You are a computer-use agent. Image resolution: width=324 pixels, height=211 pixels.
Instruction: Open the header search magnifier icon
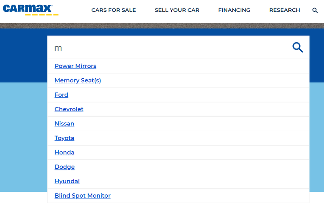(315, 10)
